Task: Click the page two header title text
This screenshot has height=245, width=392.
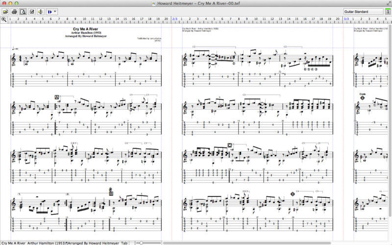Action: (200, 29)
